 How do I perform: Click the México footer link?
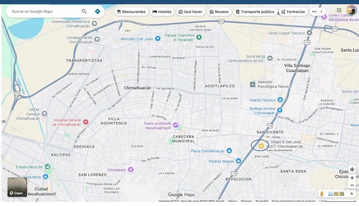coord(232,201)
